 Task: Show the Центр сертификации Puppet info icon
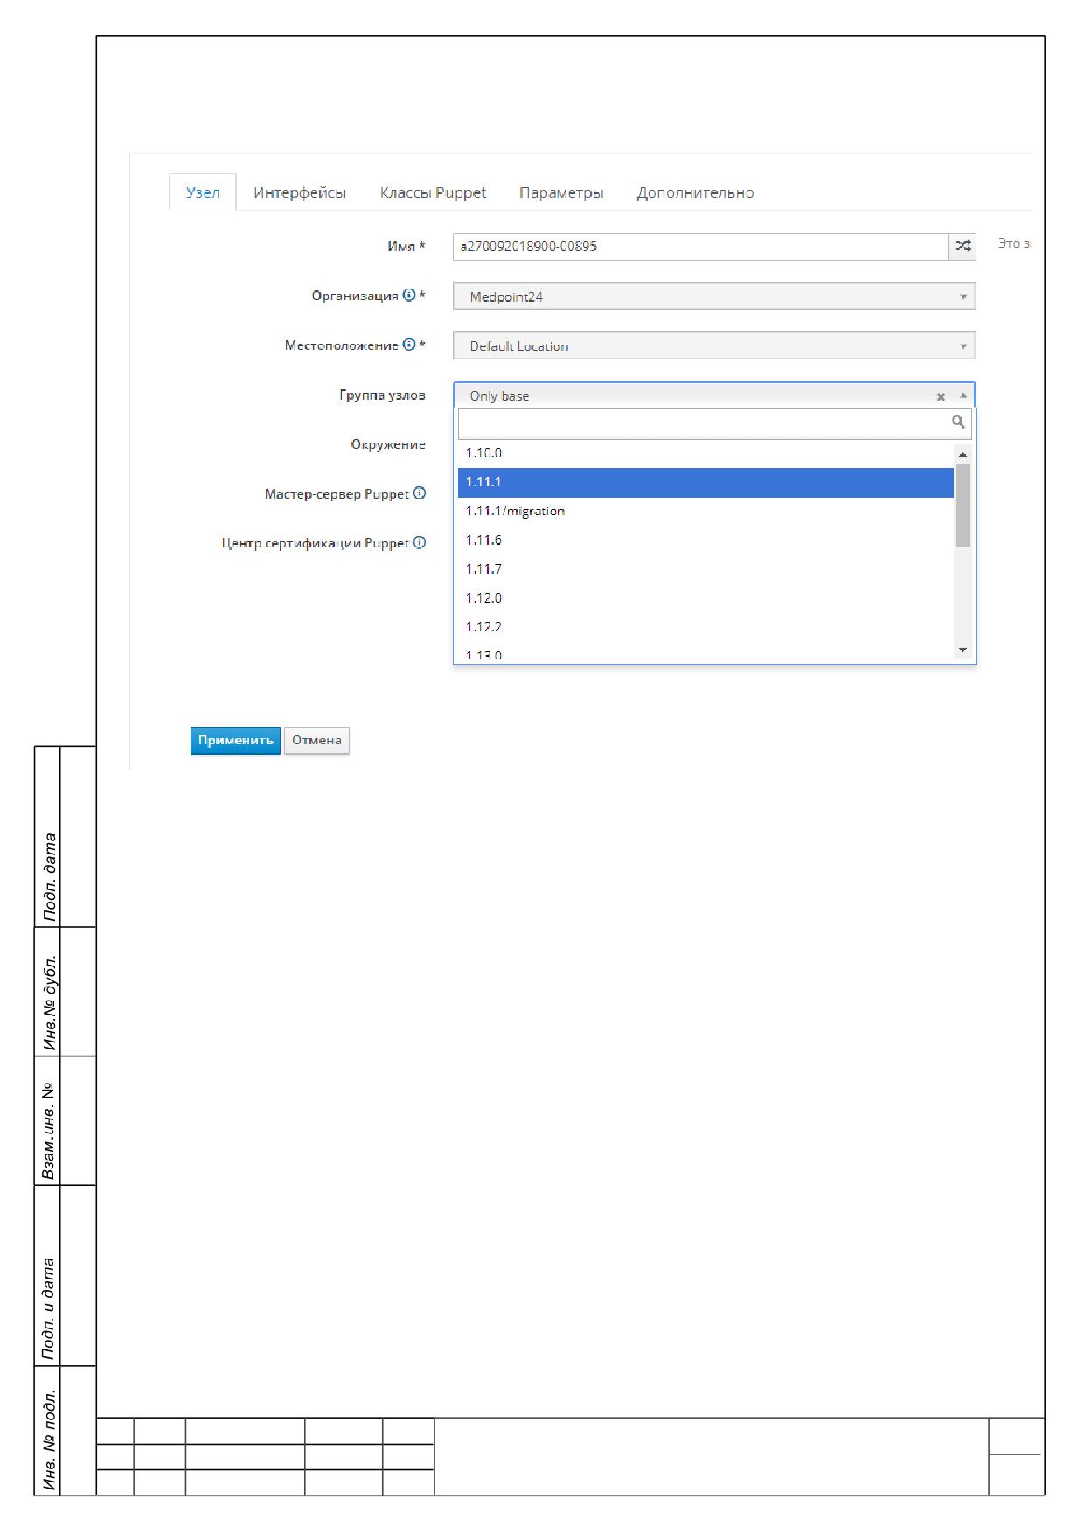coord(420,542)
